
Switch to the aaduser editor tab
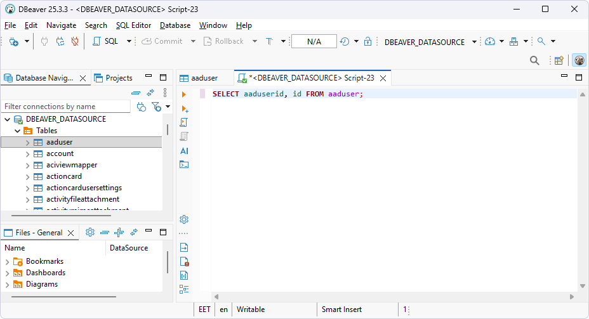pos(199,78)
